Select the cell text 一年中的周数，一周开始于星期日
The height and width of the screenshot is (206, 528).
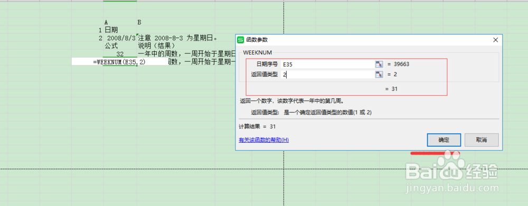coord(186,54)
